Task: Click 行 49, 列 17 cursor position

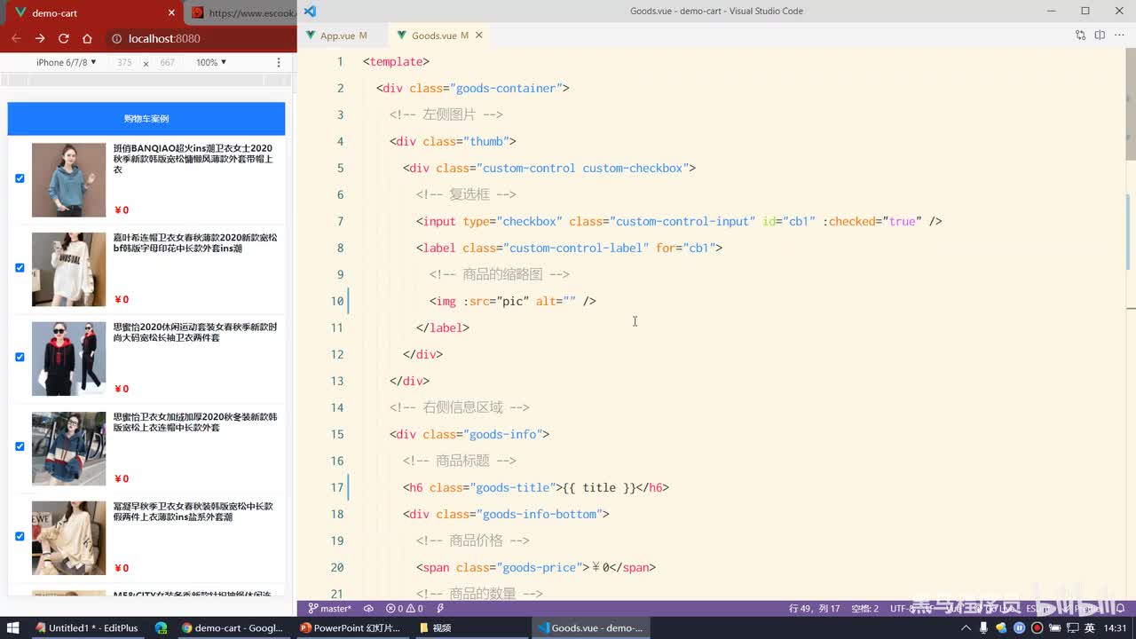Action: coord(815,609)
